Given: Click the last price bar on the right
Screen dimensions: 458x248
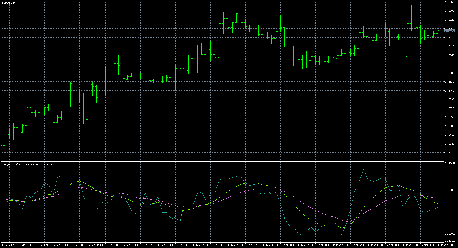Looking at the screenshot, I should pos(438,31).
